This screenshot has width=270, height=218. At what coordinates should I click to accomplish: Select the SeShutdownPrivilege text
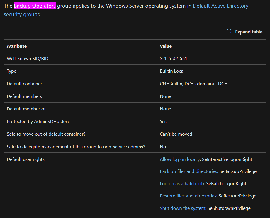(229, 208)
